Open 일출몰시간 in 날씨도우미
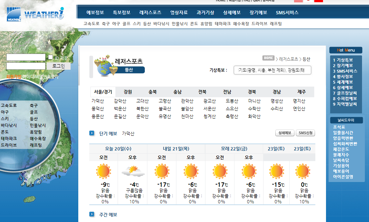369x222 pixels. tap(343, 133)
